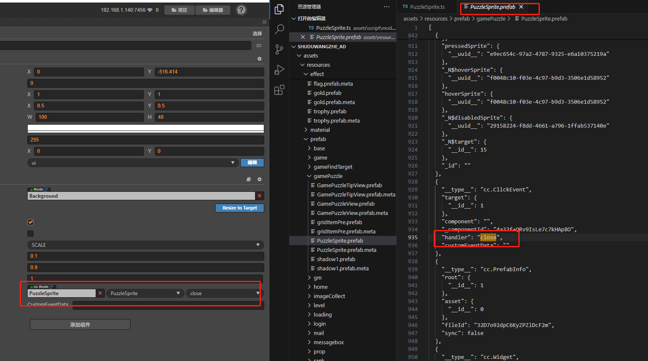Expand the material folder

(x=306, y=130)
